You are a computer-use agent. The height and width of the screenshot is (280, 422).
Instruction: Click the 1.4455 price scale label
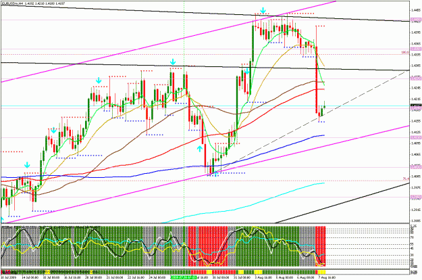[416, 11]
